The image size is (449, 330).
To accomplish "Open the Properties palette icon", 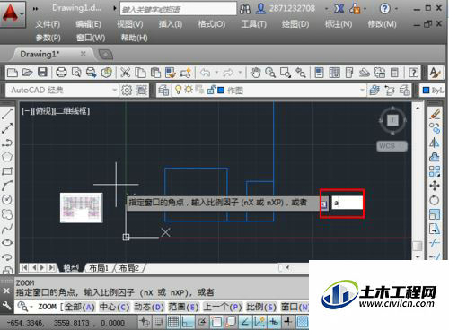I will [x=319, y=73].
